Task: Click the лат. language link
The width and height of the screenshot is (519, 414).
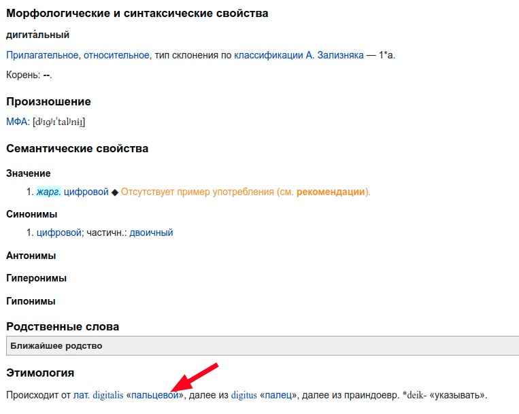Action: pyautogui.click(x=81, y=394)
